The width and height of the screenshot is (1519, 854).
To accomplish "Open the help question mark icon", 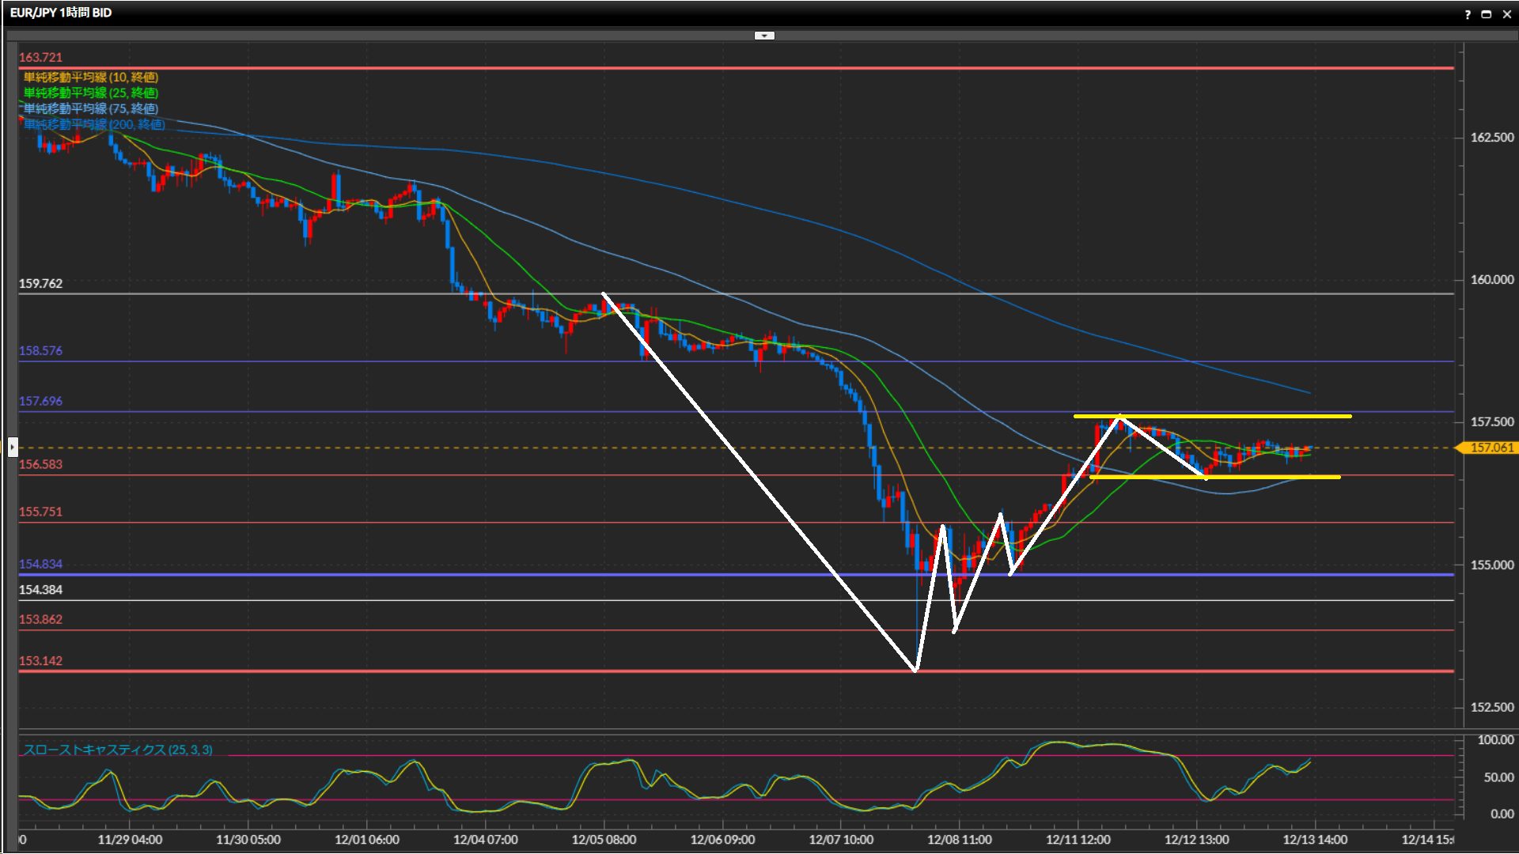I will 1468,14.
